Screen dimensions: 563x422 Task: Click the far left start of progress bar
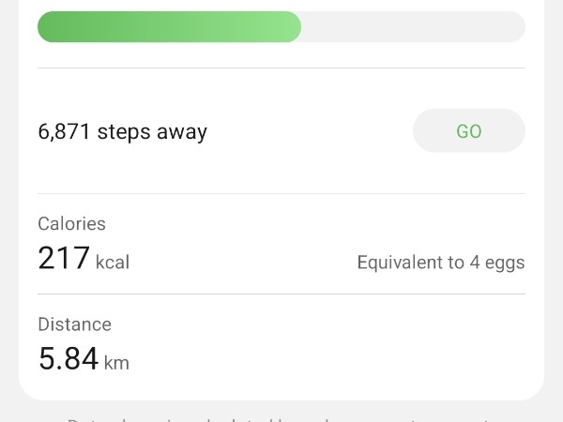click(45, 27)
